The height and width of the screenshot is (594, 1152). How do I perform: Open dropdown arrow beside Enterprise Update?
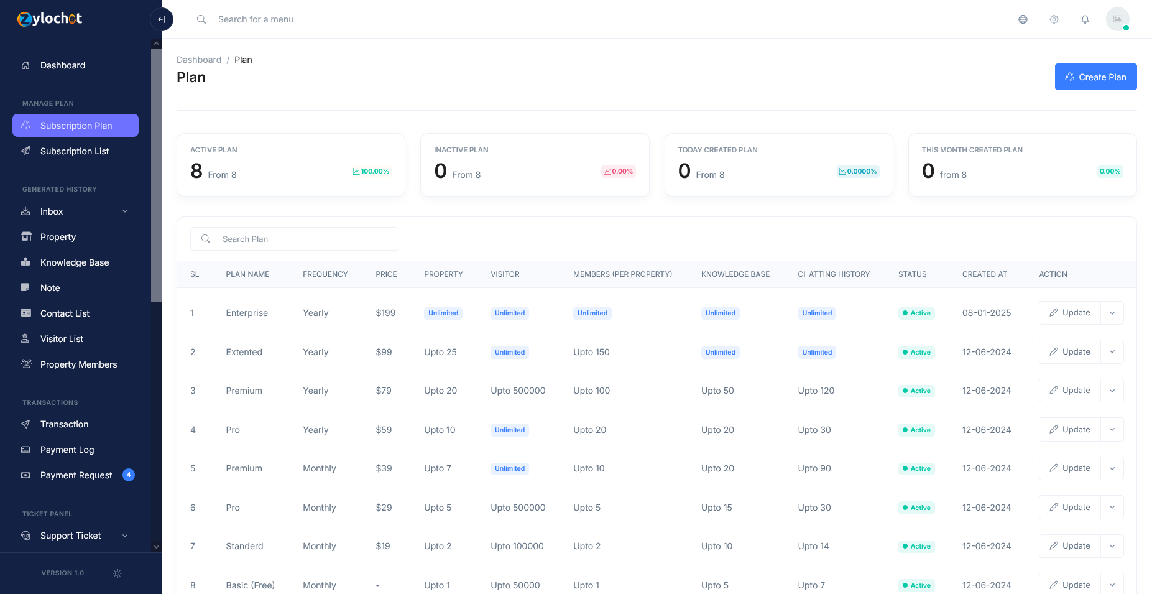pos(1112,313)
